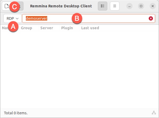Click the Total 0 items status text
The width and height of the screenshot is (159, 118).
click(x=16, y=113)
